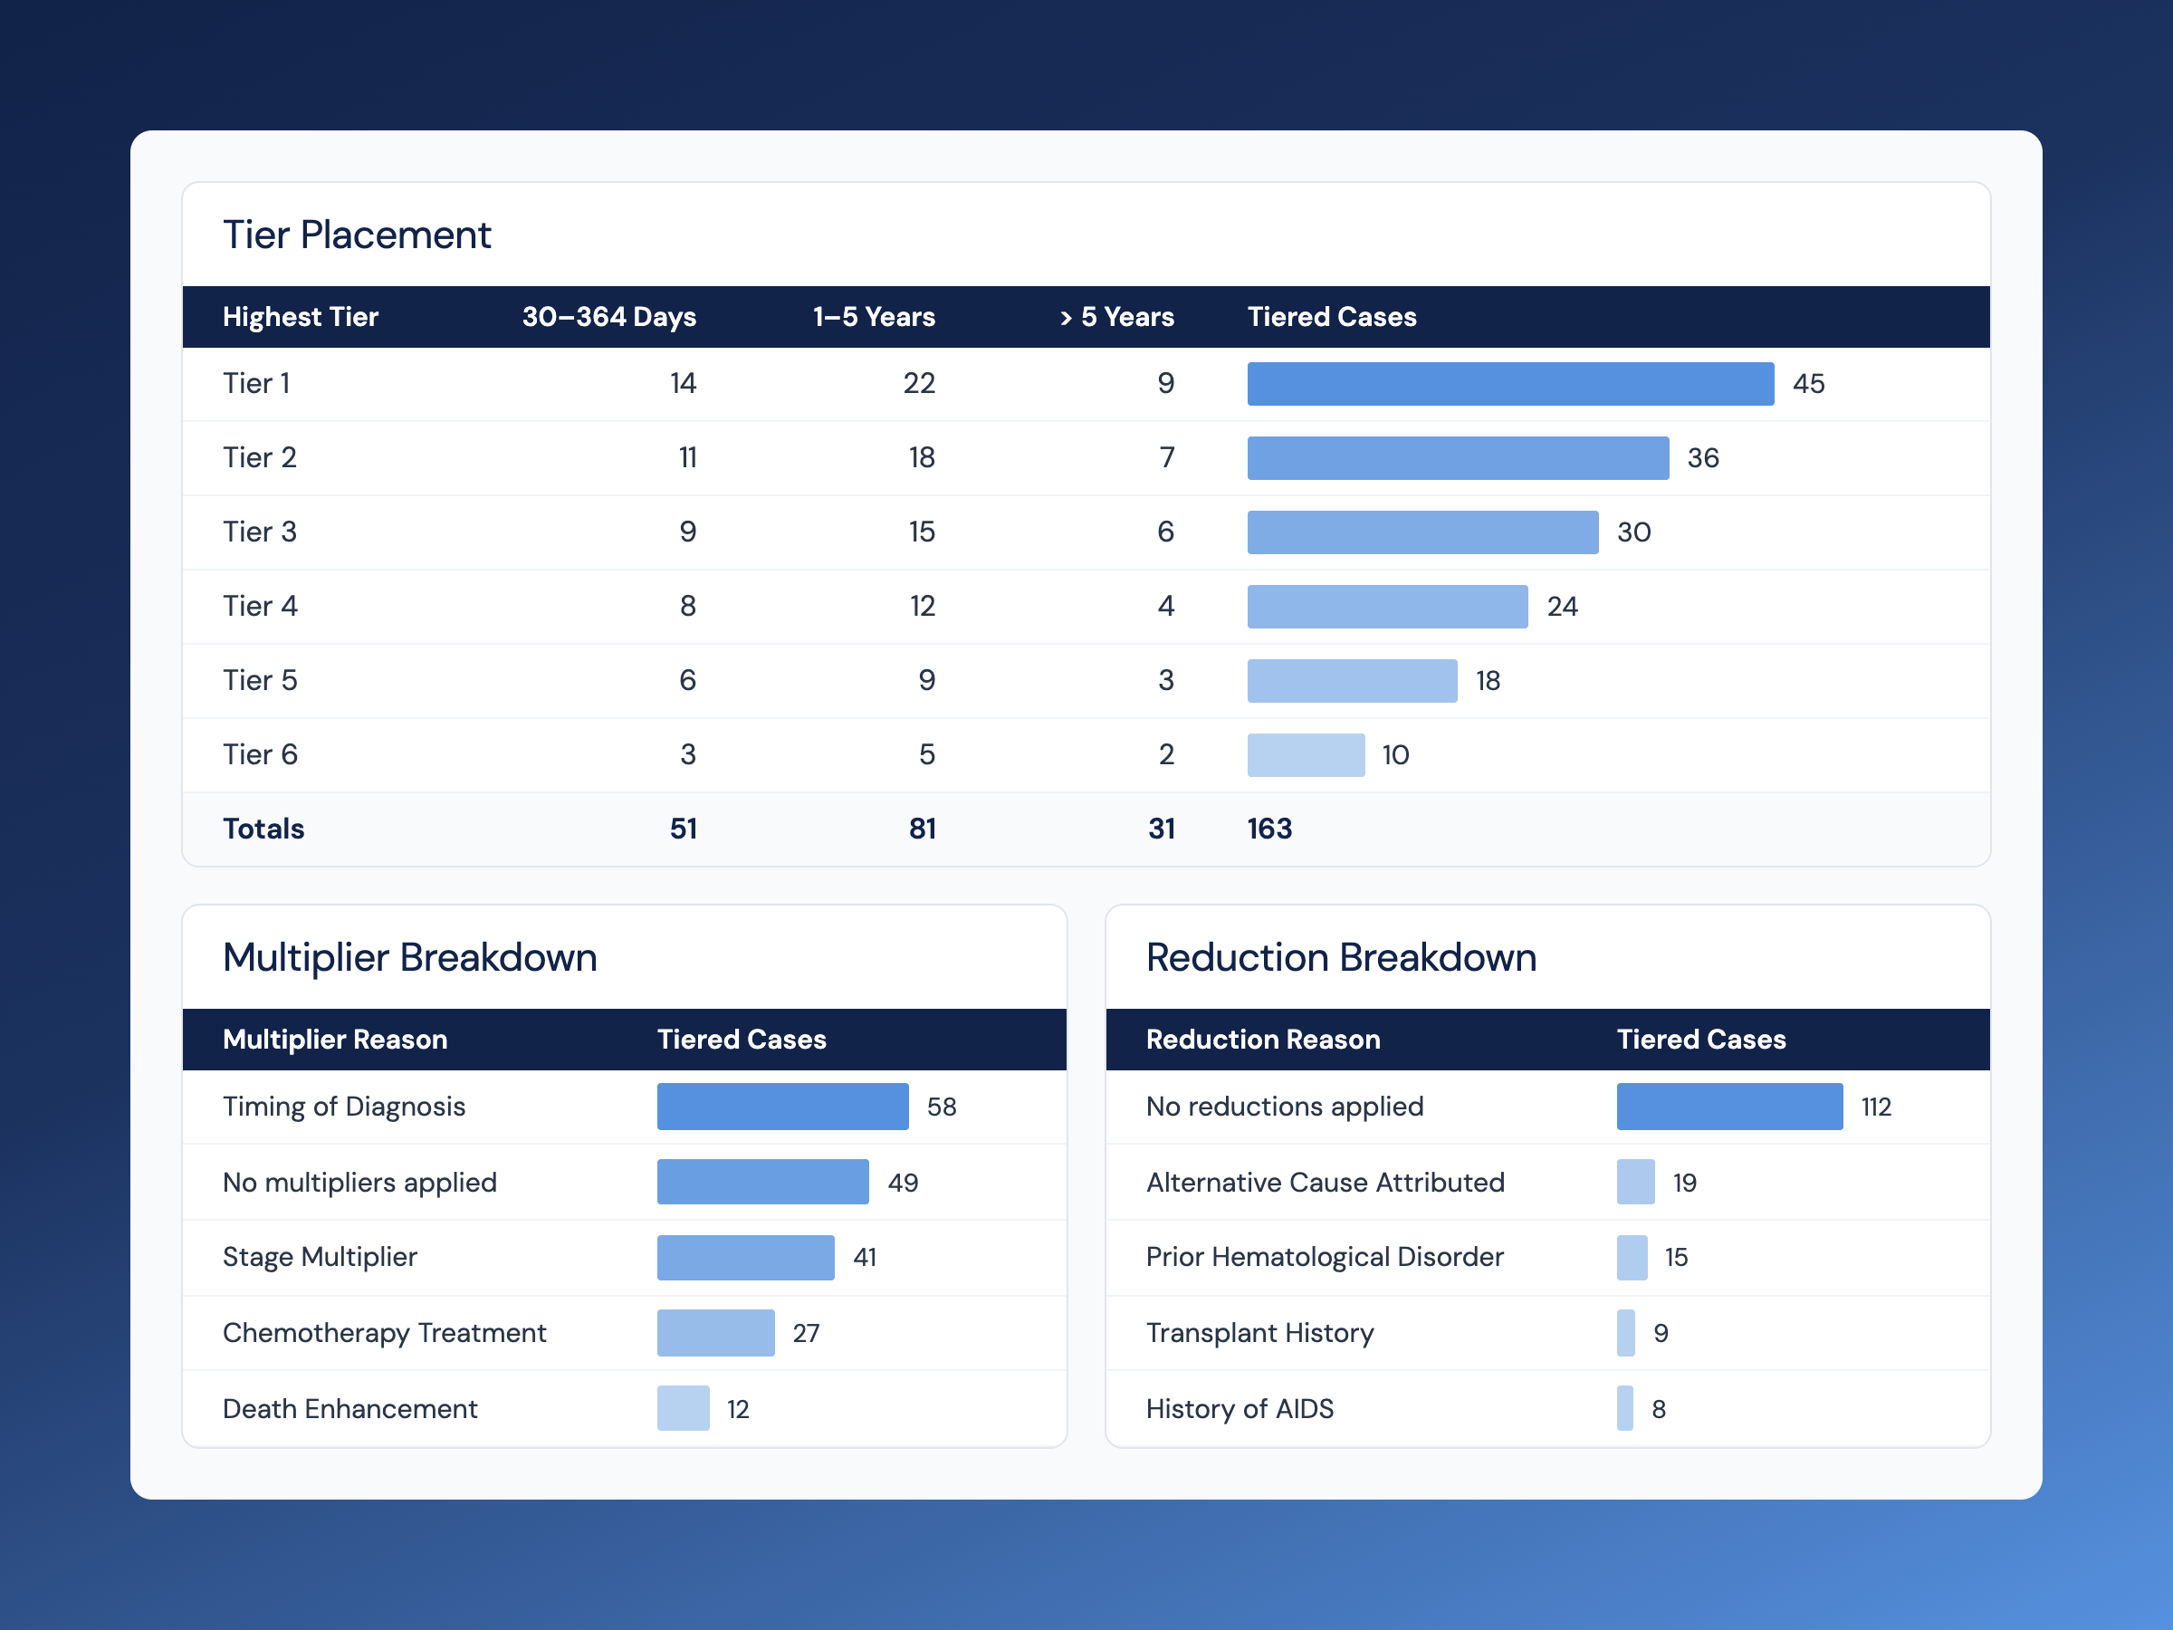
Task: Click the Totals value 163
Action: [x=1269, y=829]
